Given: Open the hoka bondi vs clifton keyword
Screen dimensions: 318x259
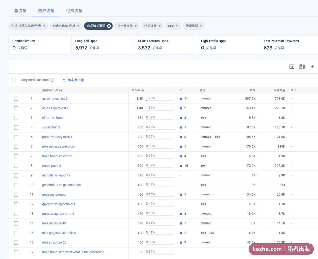Looking at the screenshot, I should click(x=57, y=156).
